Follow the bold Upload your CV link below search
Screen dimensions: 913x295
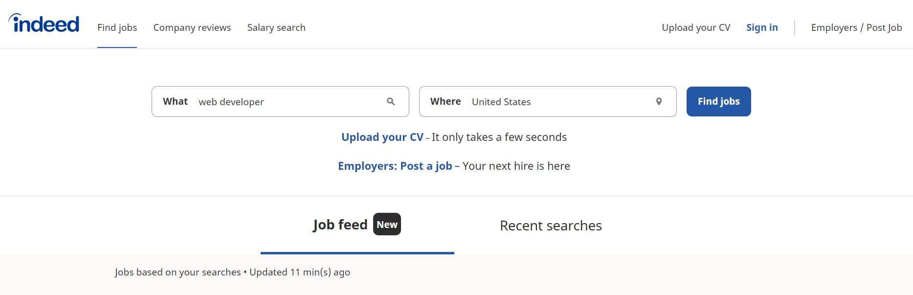[382, 137]
